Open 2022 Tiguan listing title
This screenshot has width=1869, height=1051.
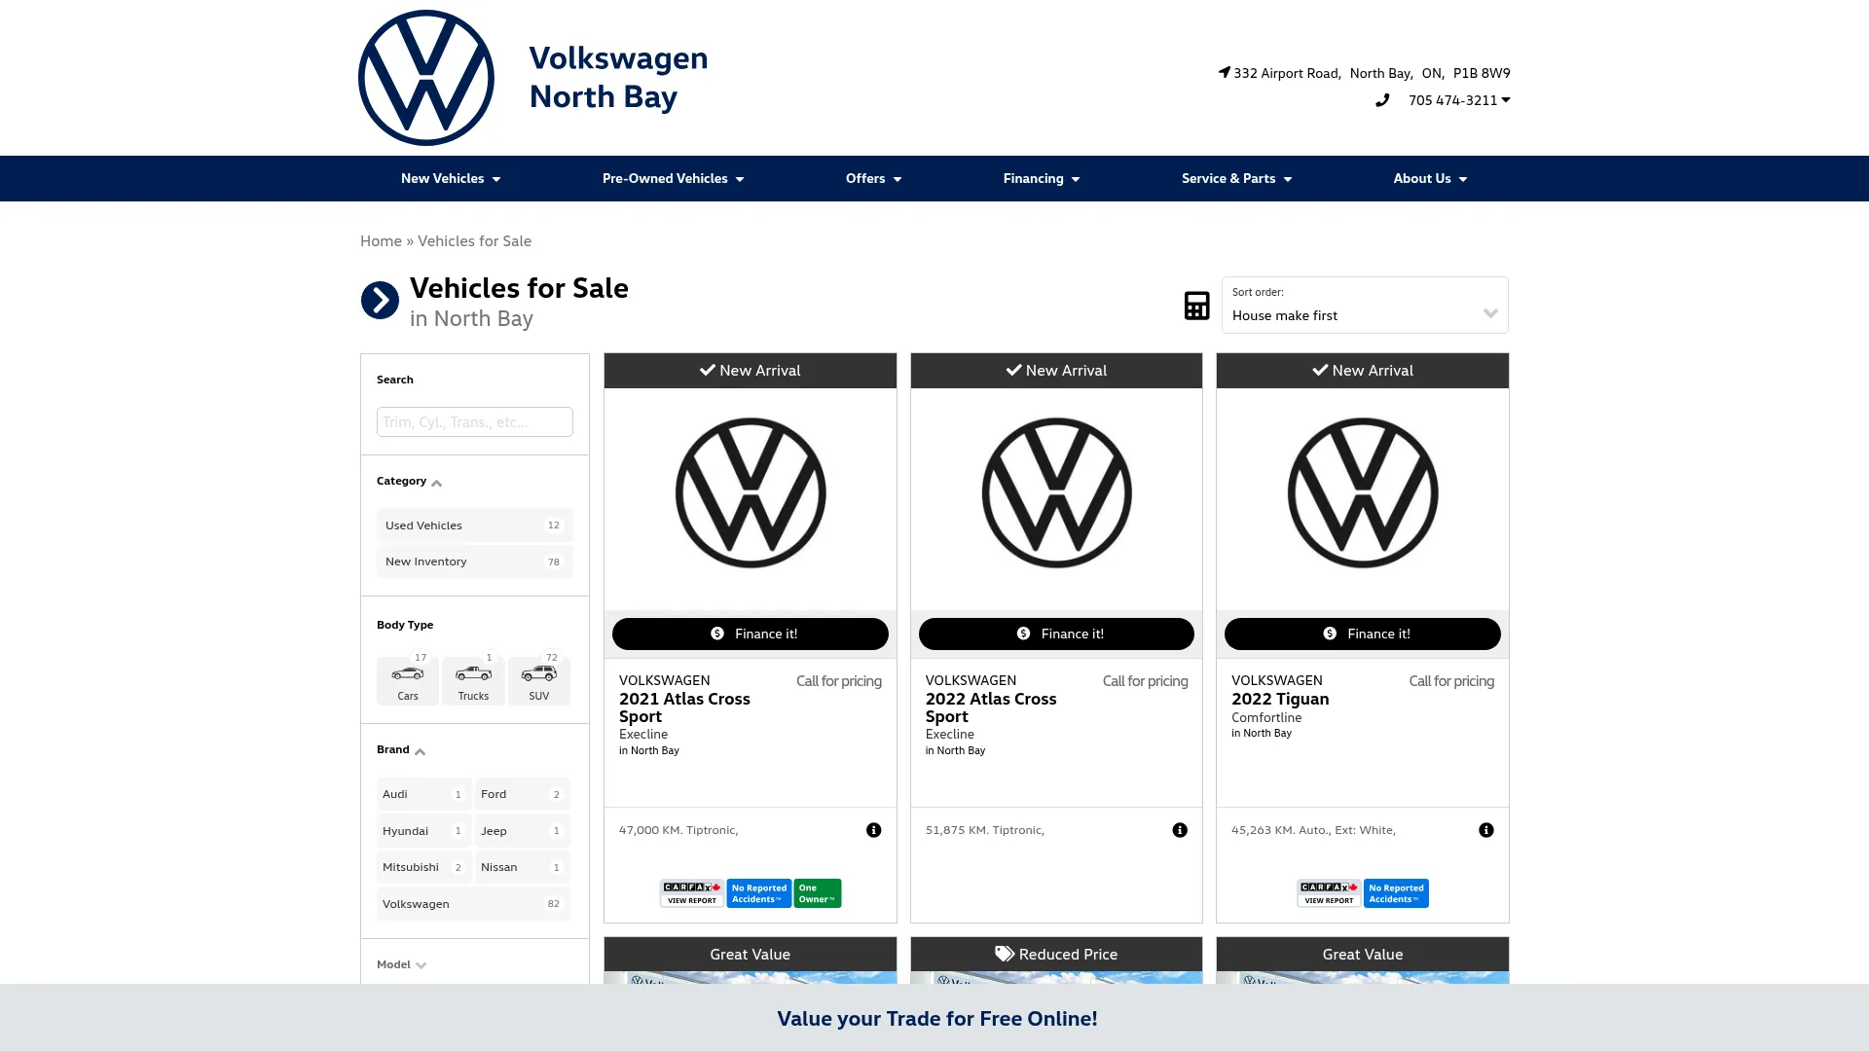click(x=1280, y=699)
